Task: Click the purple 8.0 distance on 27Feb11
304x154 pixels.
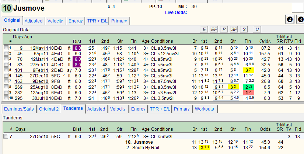Action: click(x=77, y=64)
